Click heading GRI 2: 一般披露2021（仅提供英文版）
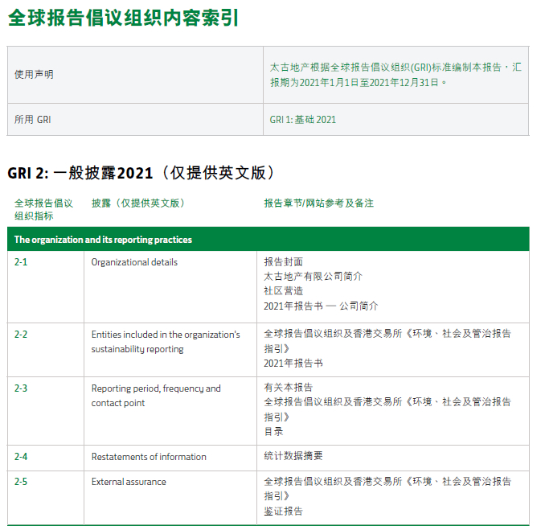Image resolution: width=541 pixels, height=526 pixels. pos(141,173)
